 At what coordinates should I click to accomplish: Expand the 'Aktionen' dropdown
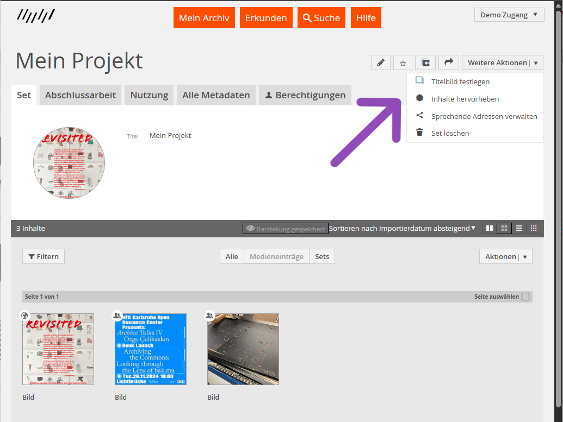(x=505, y=256)
